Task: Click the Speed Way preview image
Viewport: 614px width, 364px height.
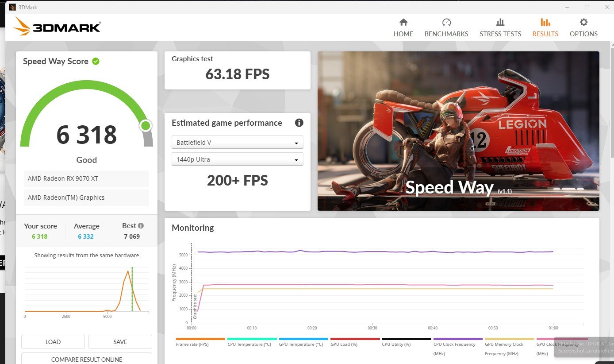Action: point(458,131)
